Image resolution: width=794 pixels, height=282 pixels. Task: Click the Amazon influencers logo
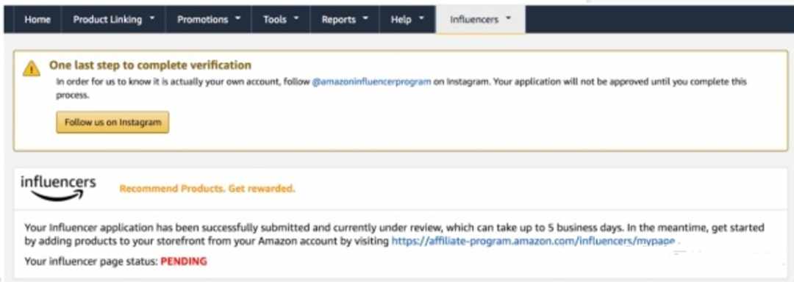[58, 189]
